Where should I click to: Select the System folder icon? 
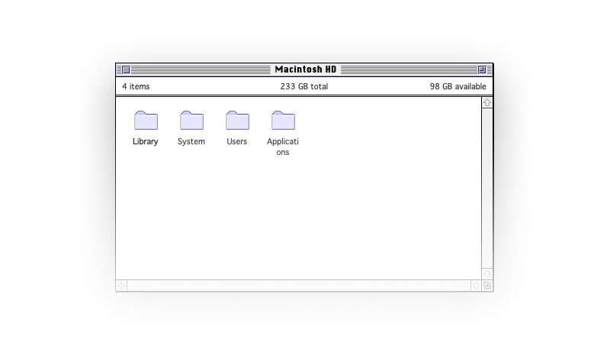(x=191, y=121)
